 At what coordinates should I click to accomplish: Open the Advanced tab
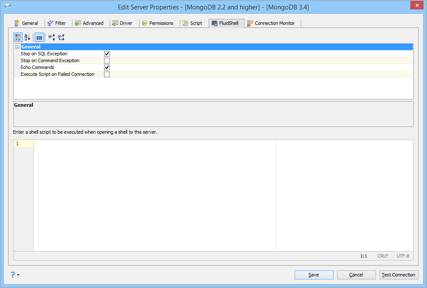pyautogui.click(x=90, y=23)
